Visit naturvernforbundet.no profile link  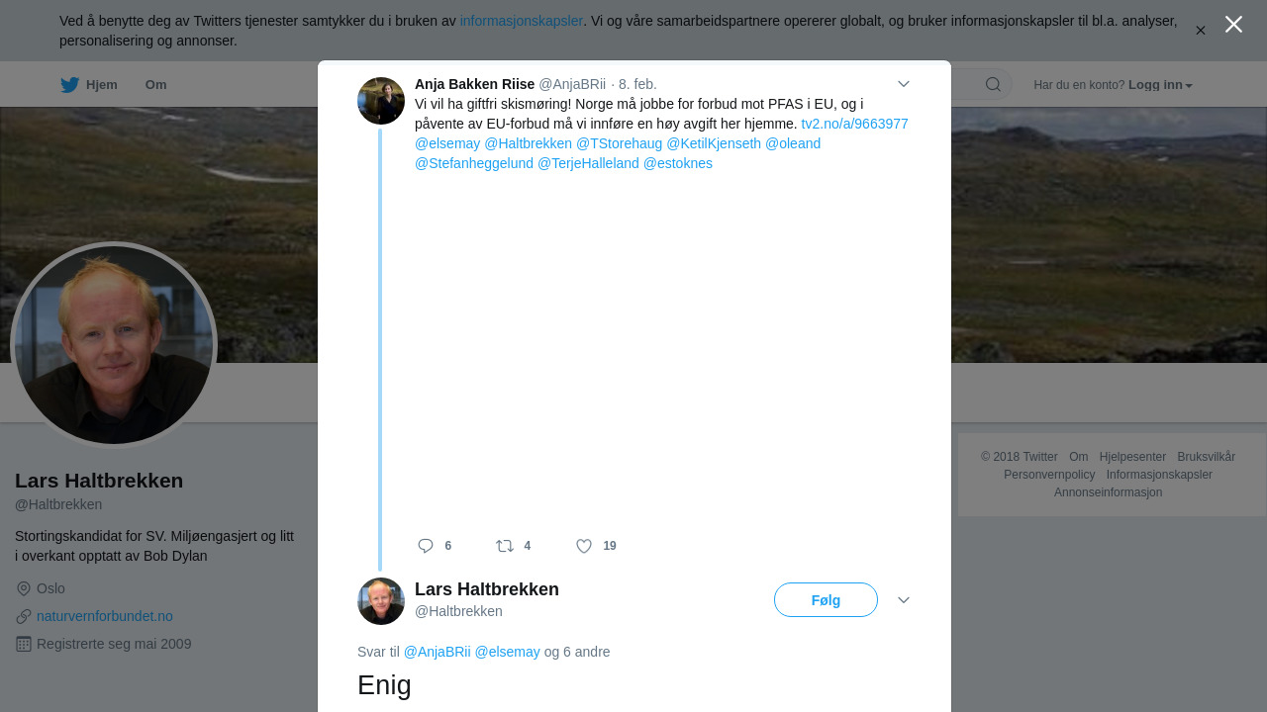[x=105, y=616]
